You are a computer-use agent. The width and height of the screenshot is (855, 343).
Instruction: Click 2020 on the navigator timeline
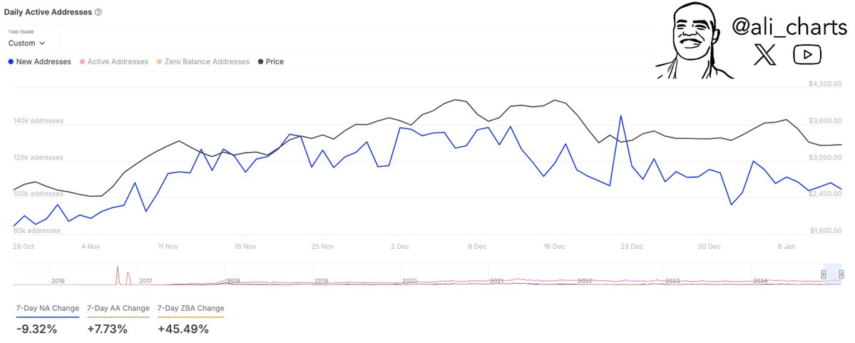pos(409,281)
